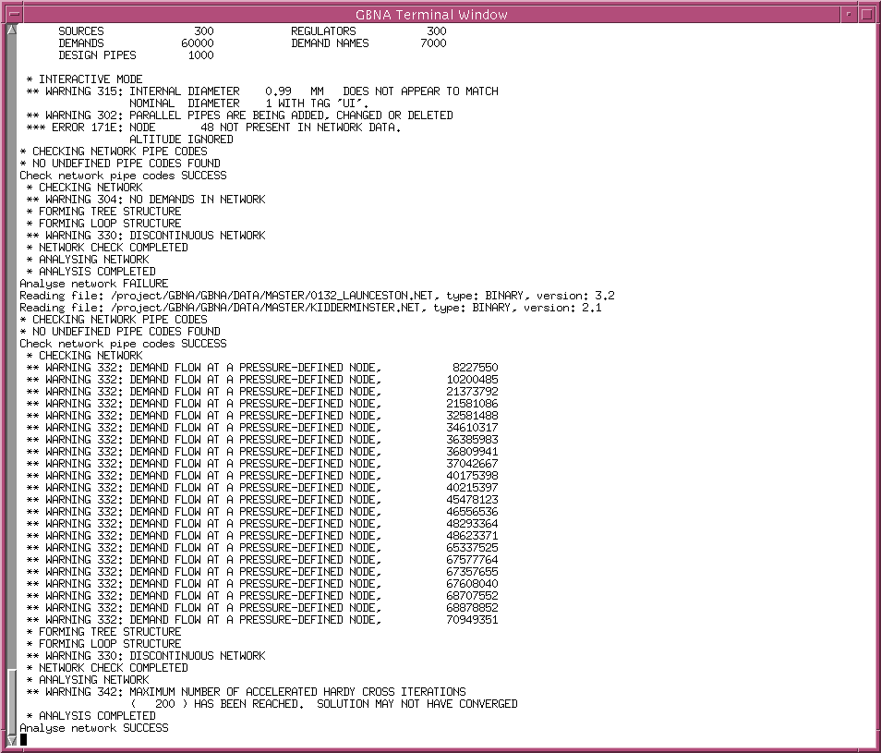Click the node number 8227550
Viewport: 881px width, 753px height.
click(475, 368)
